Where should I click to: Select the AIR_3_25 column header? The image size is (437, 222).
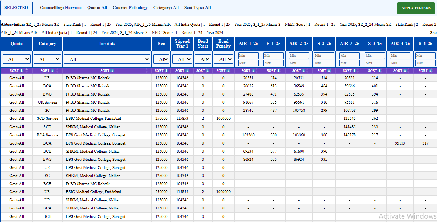[349, 44]
